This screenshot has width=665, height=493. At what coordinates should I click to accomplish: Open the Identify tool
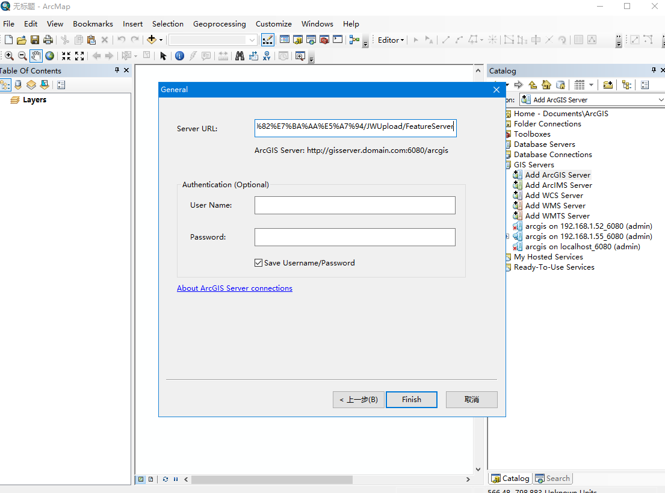click(179, 55)
